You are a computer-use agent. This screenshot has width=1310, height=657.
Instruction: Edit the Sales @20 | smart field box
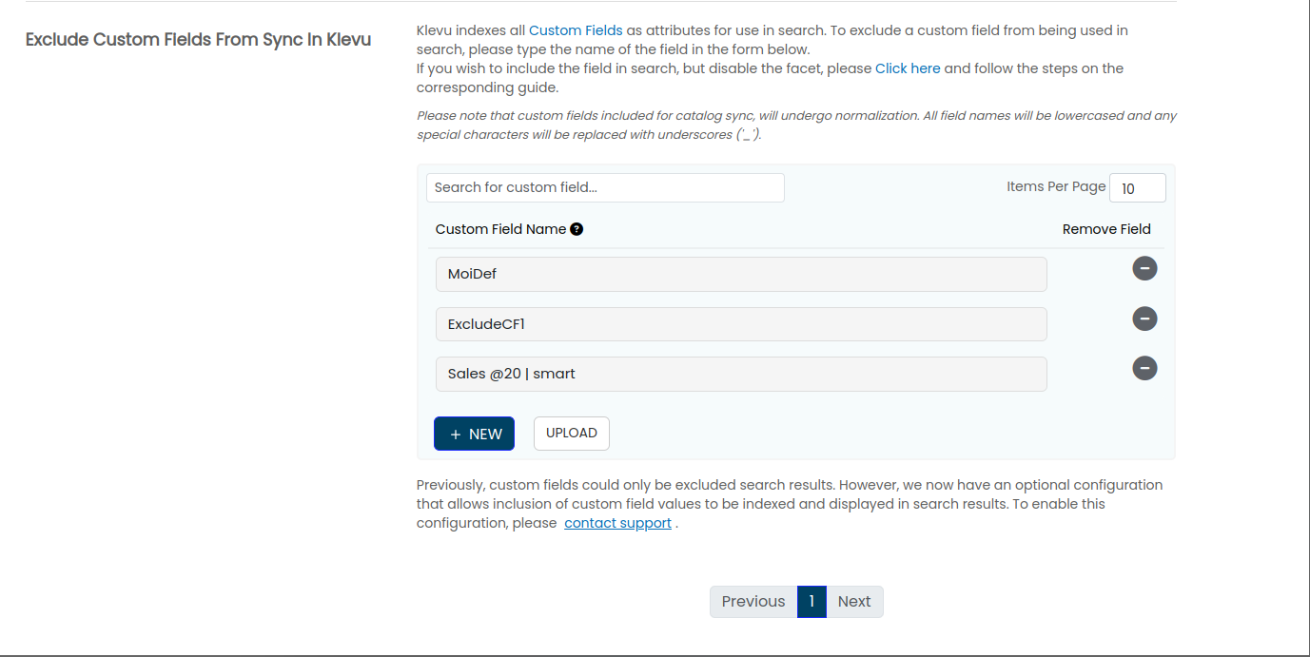pyautogui.click(x=740, y=374)
